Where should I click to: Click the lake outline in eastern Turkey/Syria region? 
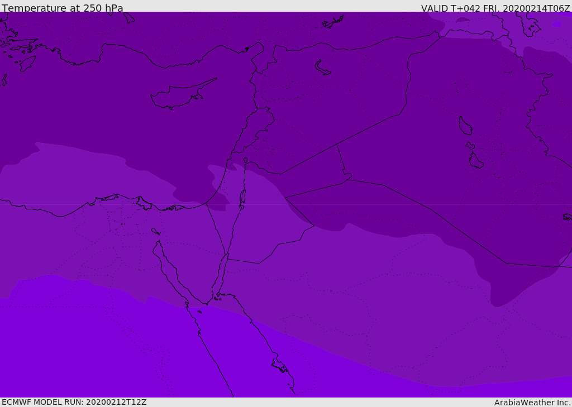click(322, 68)
